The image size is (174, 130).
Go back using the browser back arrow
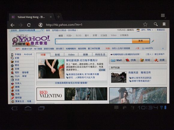[x=12, y=25]
